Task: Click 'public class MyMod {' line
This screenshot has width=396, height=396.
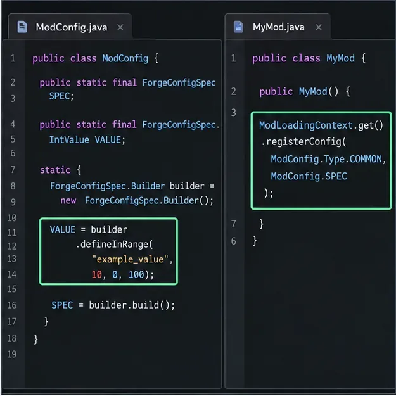Action: point(309,58)
